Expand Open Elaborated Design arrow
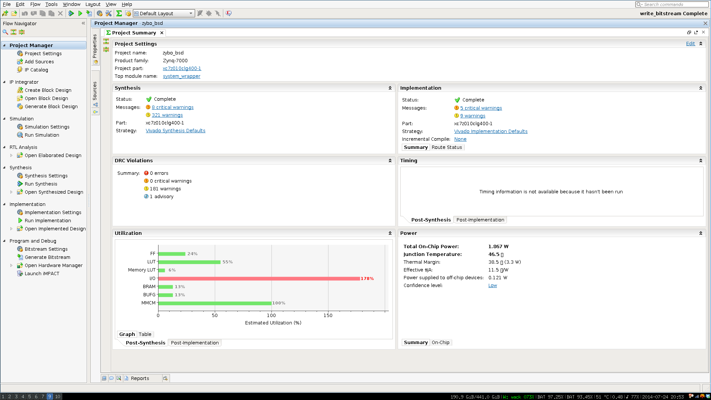Image resolution: width=711 pixels, height=400 pixels. tap(11, 156)
